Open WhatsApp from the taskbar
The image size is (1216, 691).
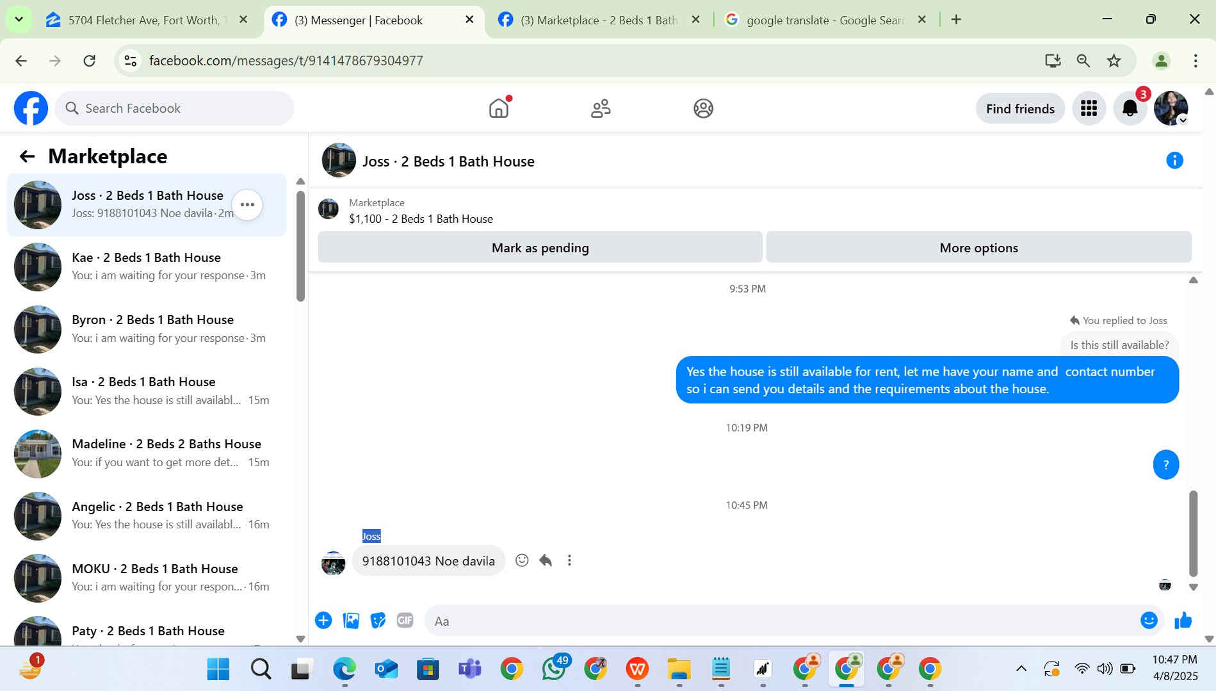click(x=554, y=669)
